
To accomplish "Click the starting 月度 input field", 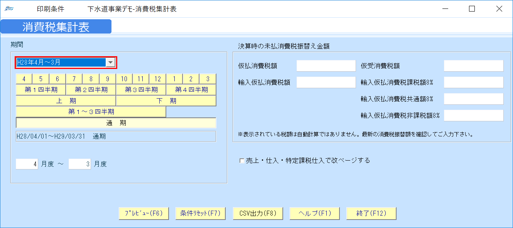I will click(26, 164).
